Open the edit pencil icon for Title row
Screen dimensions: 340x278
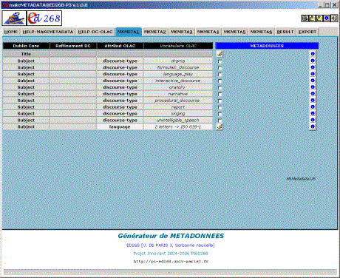[x=220, y=54]
